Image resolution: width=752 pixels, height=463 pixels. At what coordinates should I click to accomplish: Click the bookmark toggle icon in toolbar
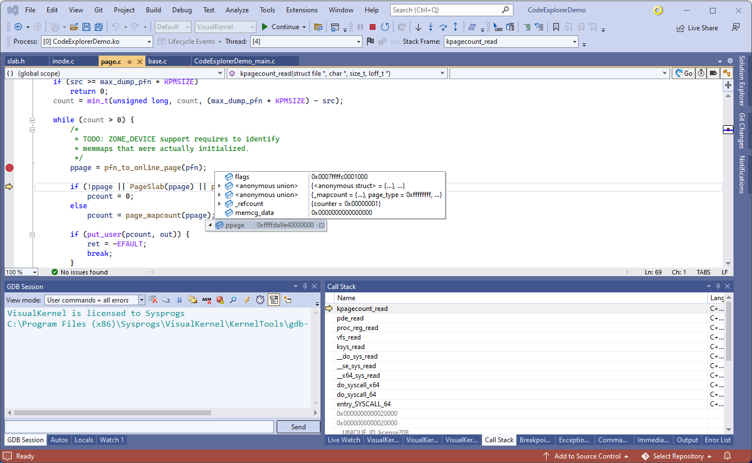(x=556, y=27)
